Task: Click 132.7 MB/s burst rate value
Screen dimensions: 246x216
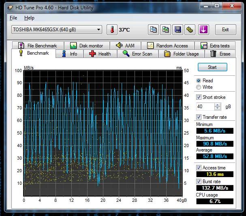Action: tap(215, 188)
